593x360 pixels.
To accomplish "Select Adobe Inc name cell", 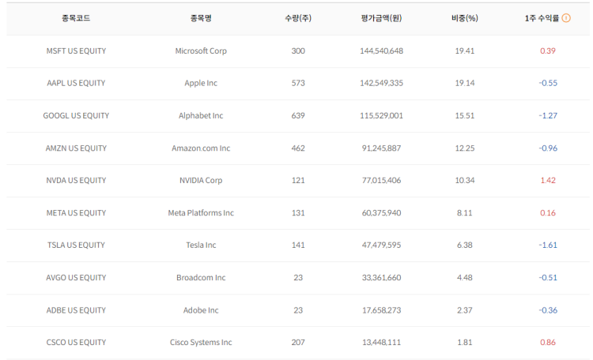I will coord(201,310).
